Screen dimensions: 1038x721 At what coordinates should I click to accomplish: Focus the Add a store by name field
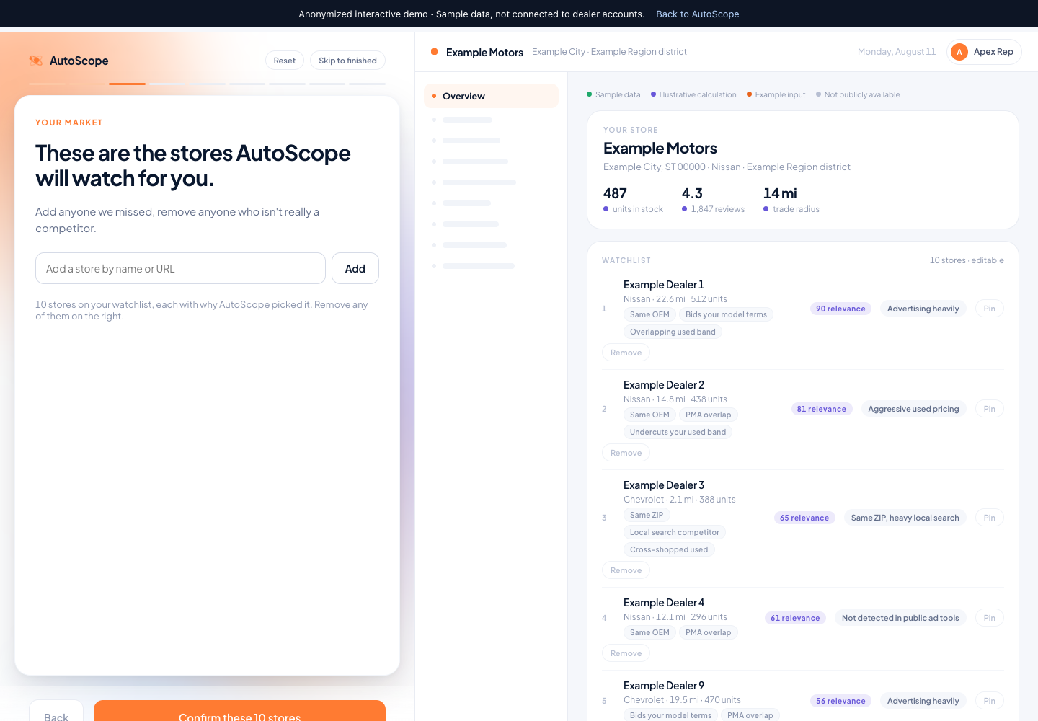[180, 268]
